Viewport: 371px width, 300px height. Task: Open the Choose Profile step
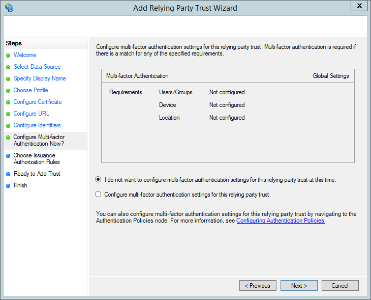point(31,90)
